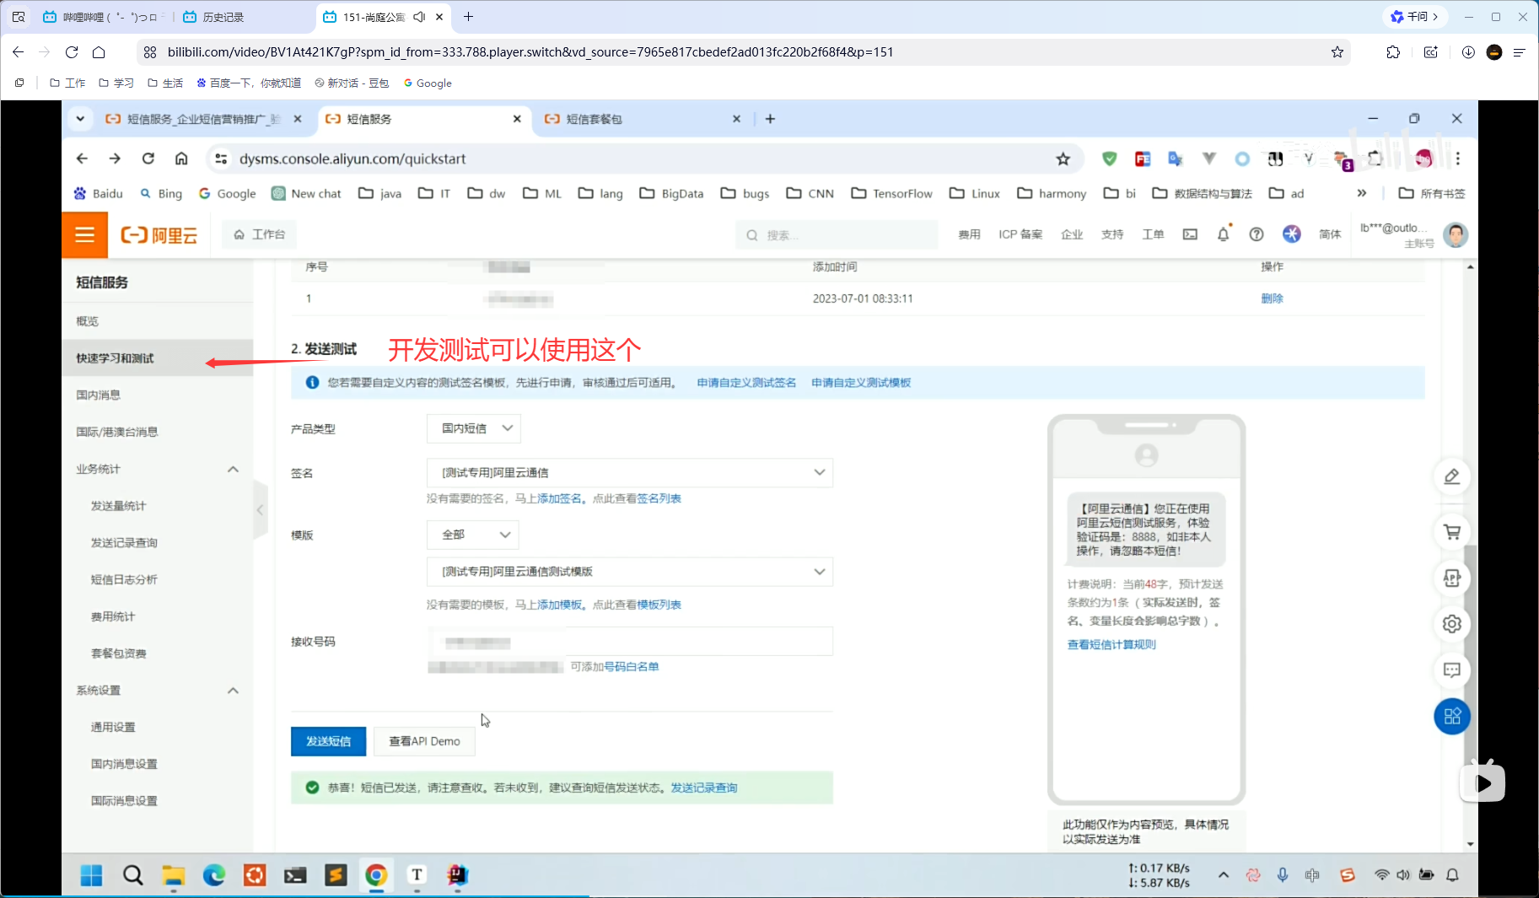Open the Windows Start menu in video
The width and height of the screenshot is (1539, 898).
pyautogui.click(x=91, y=875)
